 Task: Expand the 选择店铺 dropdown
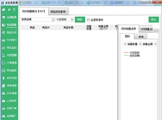coord(53,20)
